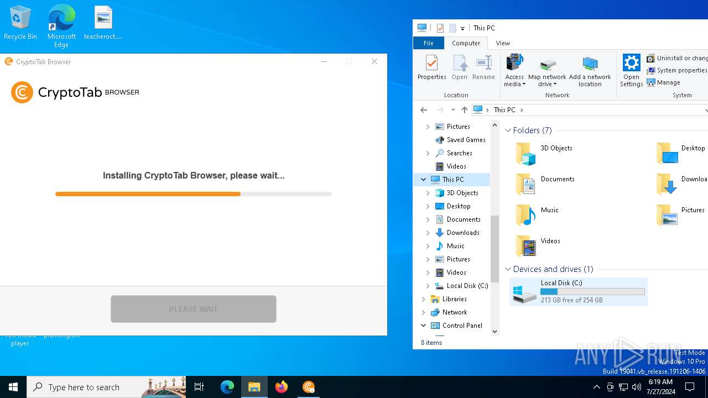This screenshot has width=708, height=398.
Task: Open File Explorer taskbar icon
Action: (x=254, y=387)
